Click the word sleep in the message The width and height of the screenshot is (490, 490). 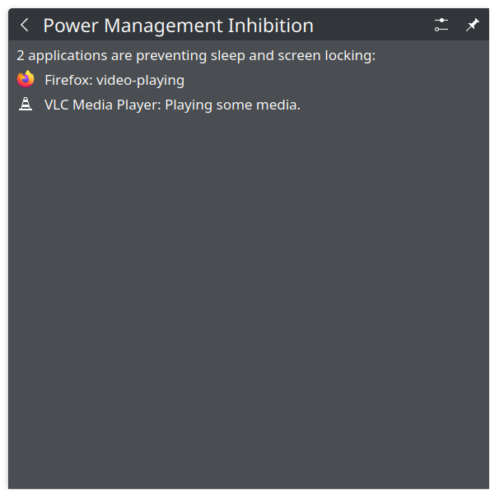click(x=227, y=56)
